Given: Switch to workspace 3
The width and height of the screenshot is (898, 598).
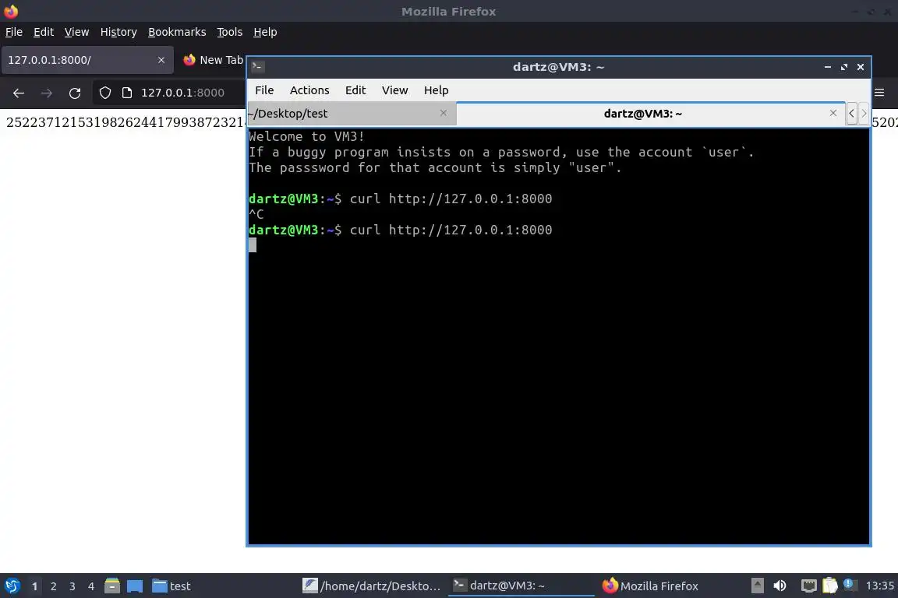Looking at the screenshot, I should (72, 586).
